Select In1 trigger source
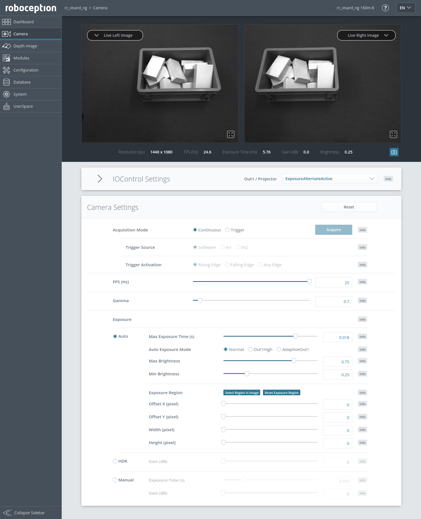Viewport: 421px width, 519px height. pyautogui.click(x=222, y=247)
